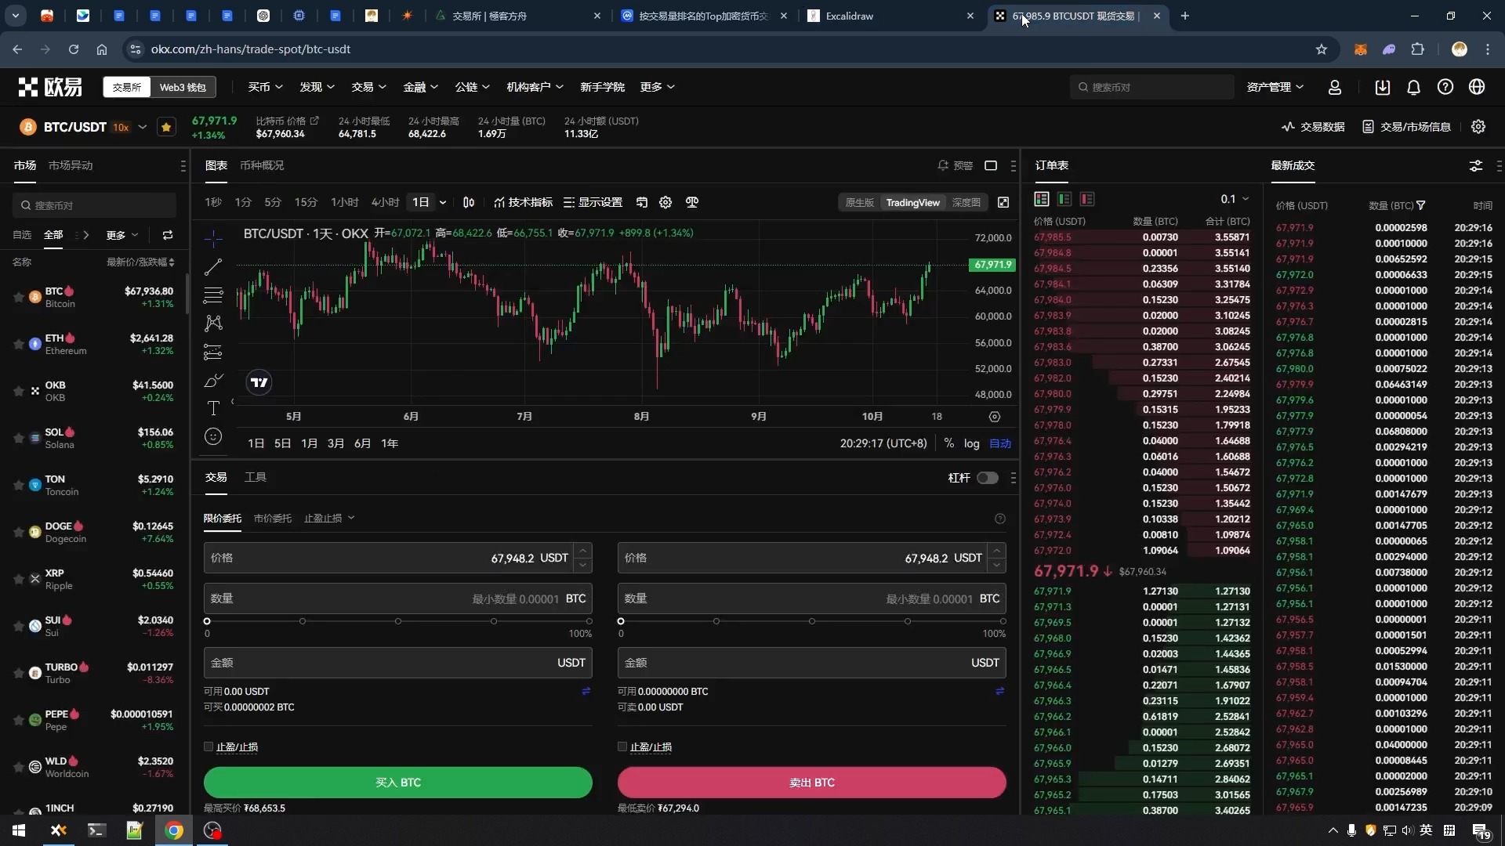Screen dimensions: 1505x846
Task: Click the green 买入 BTC button
Action: 398,783
